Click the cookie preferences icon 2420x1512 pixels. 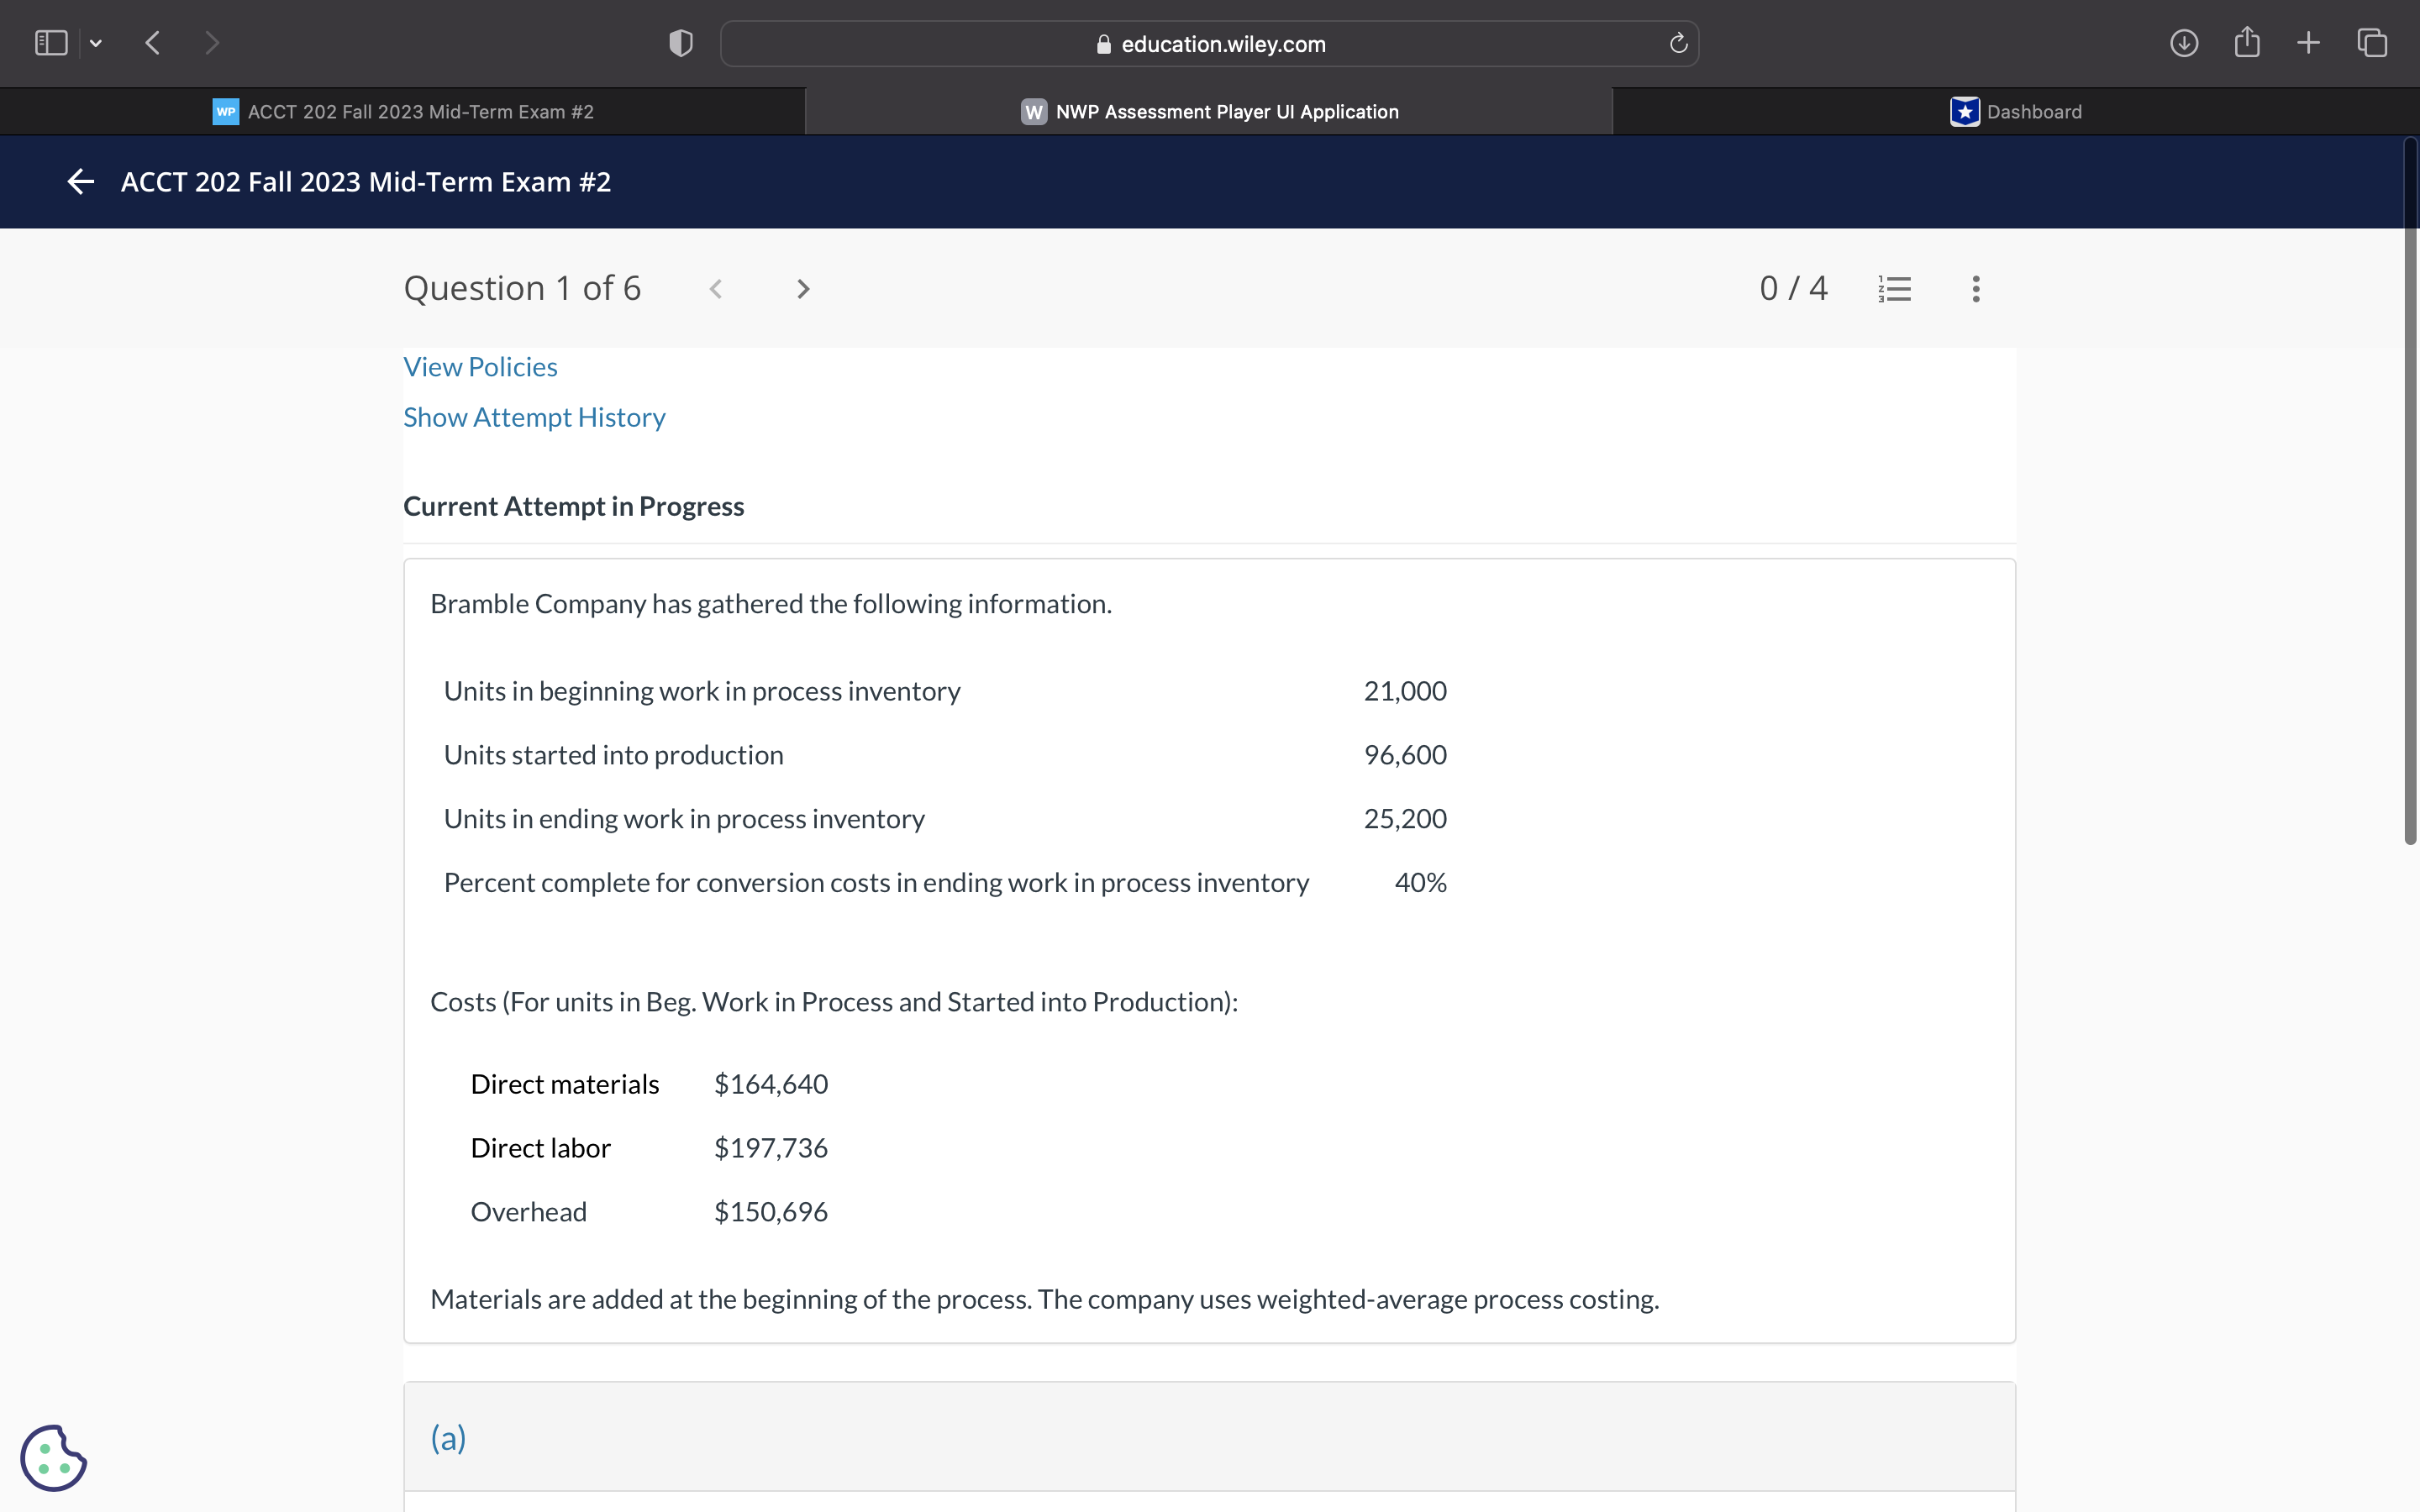[x=53, y=1457]
